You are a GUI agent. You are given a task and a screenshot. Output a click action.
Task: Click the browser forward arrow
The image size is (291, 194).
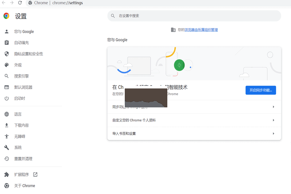[x=12, y=3]
